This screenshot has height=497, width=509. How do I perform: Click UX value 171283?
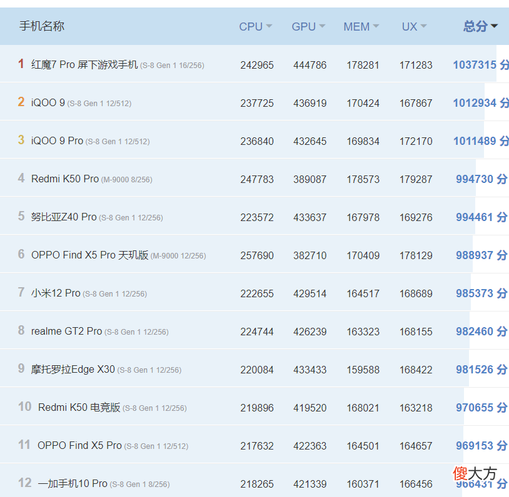pyautogui.click(x=416, y=65)
